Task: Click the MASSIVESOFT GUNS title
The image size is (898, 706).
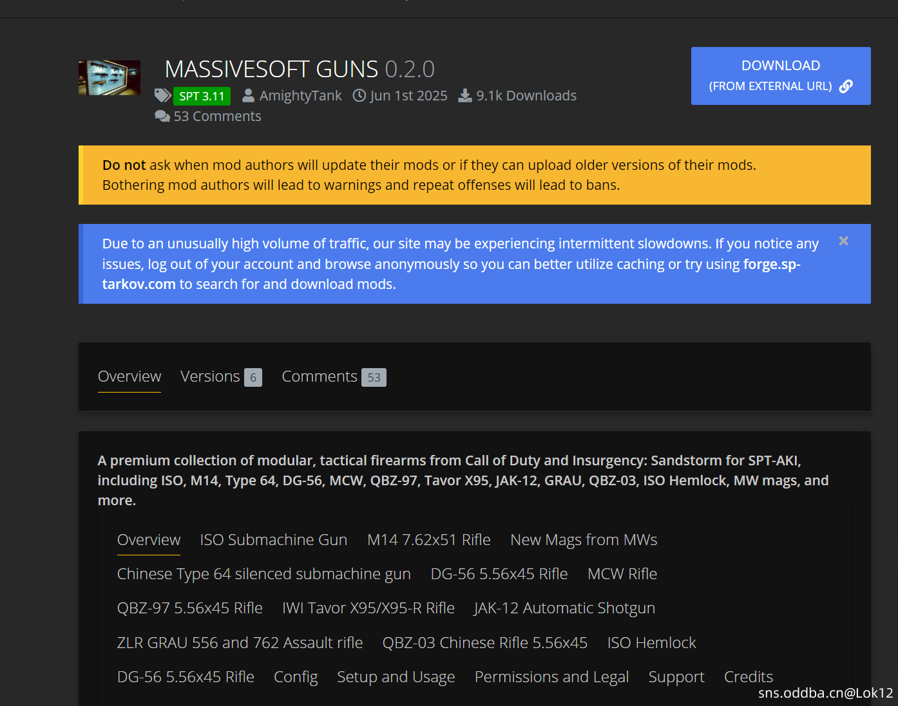Action: 271,69
